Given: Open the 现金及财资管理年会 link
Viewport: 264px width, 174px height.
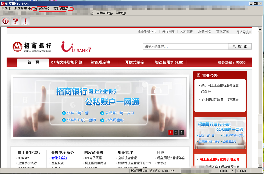Looking at the screenshot, I should coord(171,158).
